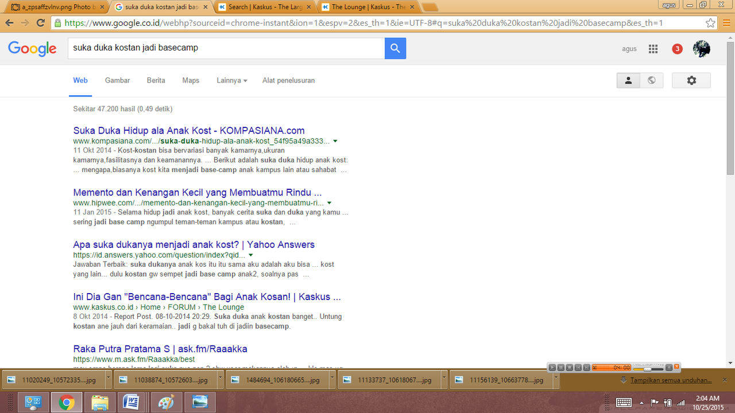The image size is (735, 413).
Task: Open Yahoo Answers anak kost result
Action: (194, 244)
